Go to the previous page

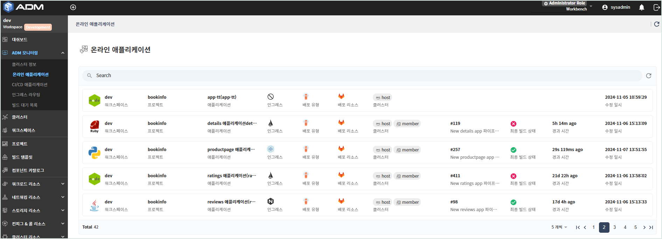(585, 227)
